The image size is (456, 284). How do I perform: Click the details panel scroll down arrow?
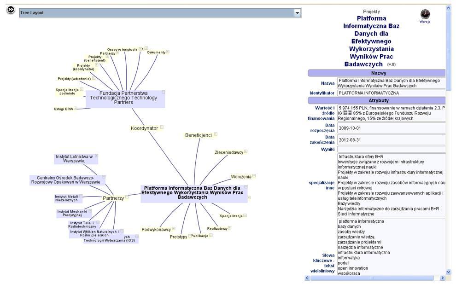click(x=448, y=271)
